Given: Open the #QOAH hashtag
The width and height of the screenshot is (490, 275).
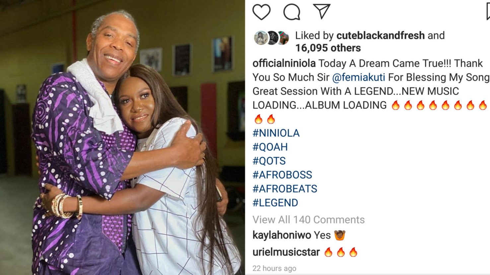Looking at the screenshot, I should coord(270,147).
